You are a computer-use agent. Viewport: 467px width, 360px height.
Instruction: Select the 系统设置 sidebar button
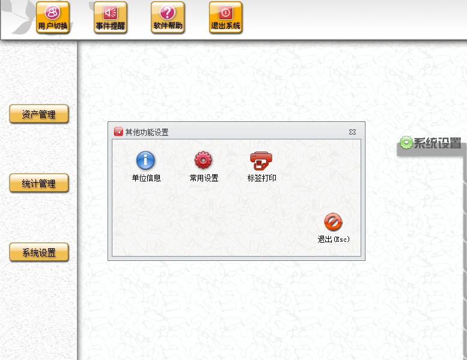39,252
